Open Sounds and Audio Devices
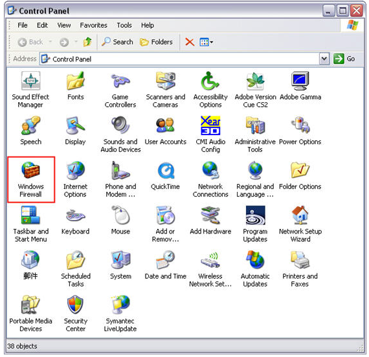This screenshot has width=369, height=357. (120, 135)
